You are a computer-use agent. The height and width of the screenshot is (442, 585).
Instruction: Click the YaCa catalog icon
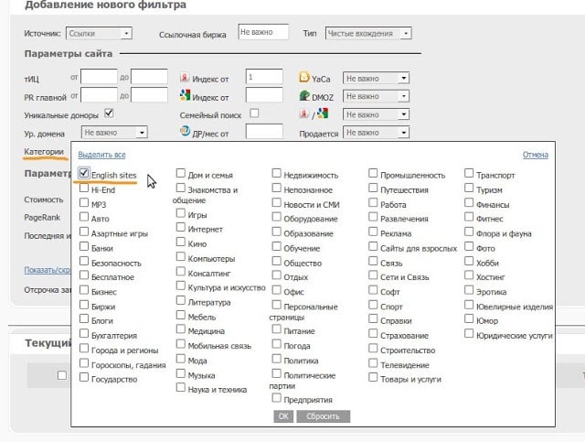304,78
